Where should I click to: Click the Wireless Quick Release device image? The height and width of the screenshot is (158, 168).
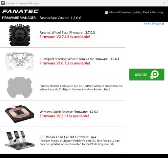(x=20, y=114)
